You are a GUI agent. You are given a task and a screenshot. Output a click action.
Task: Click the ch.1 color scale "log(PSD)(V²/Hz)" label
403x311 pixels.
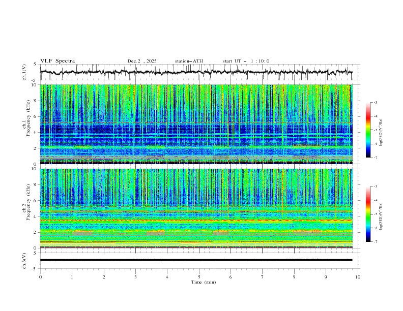tap(381, 133)
